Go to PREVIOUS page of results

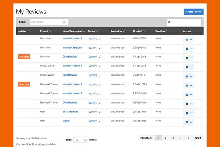[x=146, y=138]
